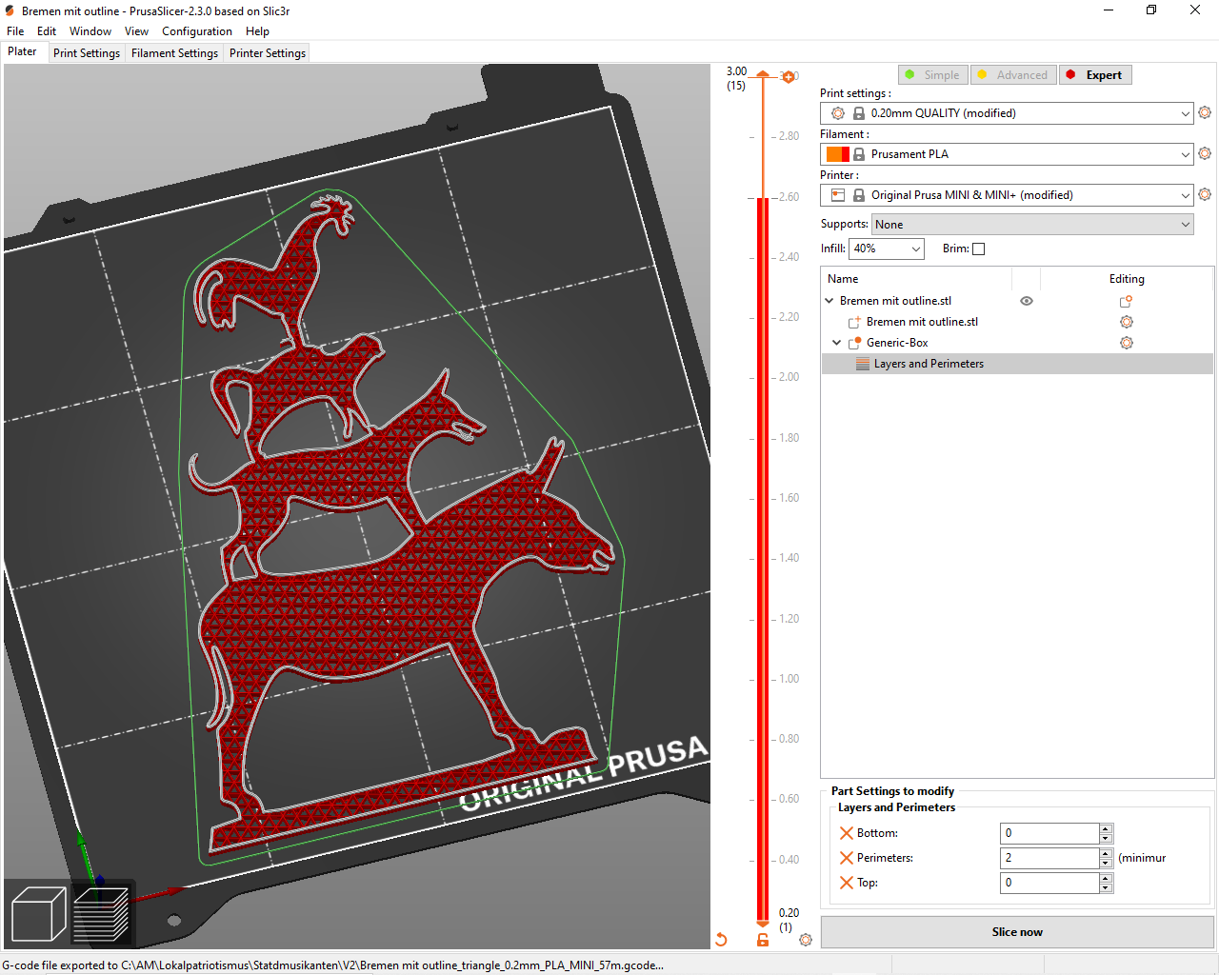Add color change with layer slider plus icon
The width and height of the screenshot is (1219, 975).
[789, 77]
